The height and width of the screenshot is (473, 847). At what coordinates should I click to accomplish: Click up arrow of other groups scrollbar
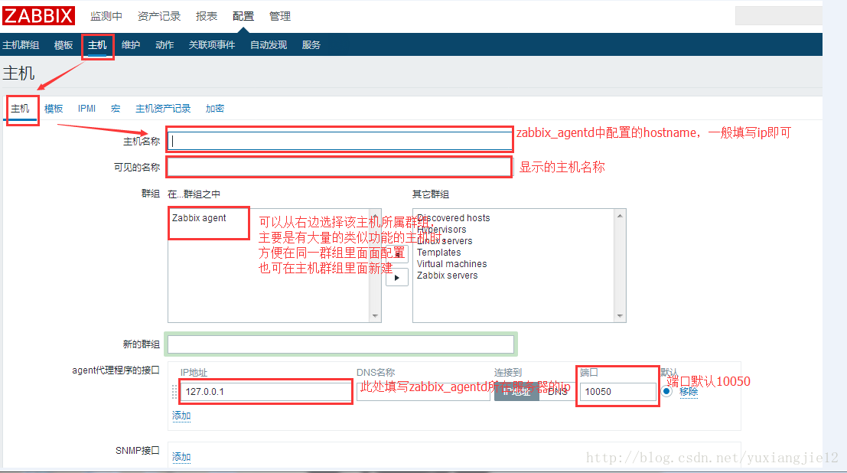click(620, 216)
